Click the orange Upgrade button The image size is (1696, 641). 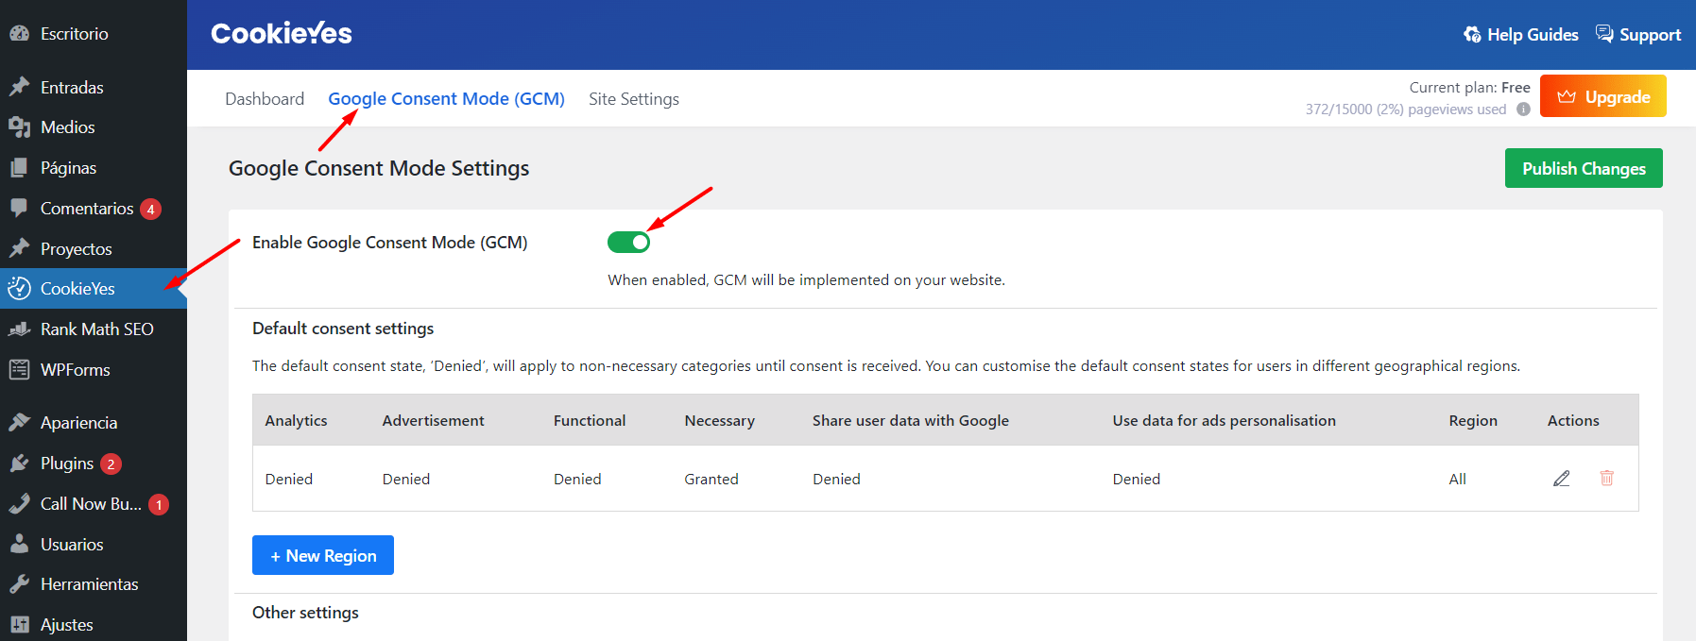[1602, 96]
